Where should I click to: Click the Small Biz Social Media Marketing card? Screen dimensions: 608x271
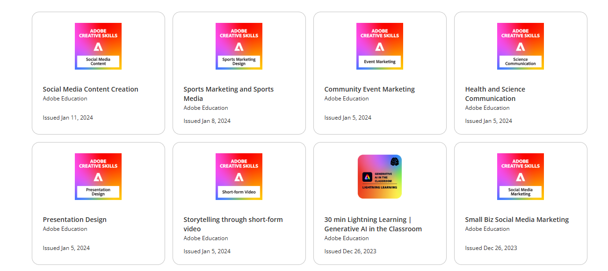pos(520,203)
